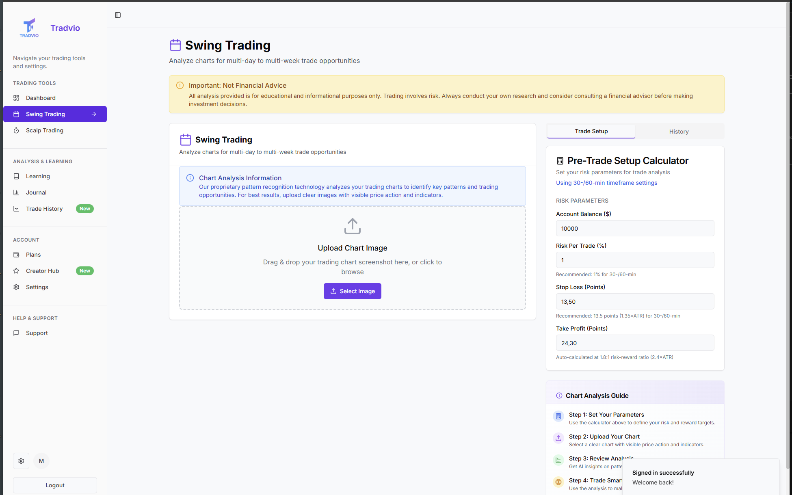This screenshot has width=792, height=495.
Task: Click the Trade History graph icon
Action: 16,209
